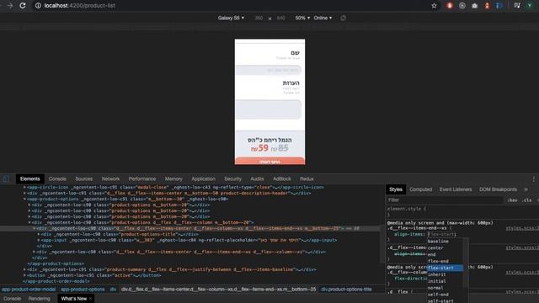Rotate the device viewport orientation
This screenshot has height=303, width=539.
pos(343,18)
